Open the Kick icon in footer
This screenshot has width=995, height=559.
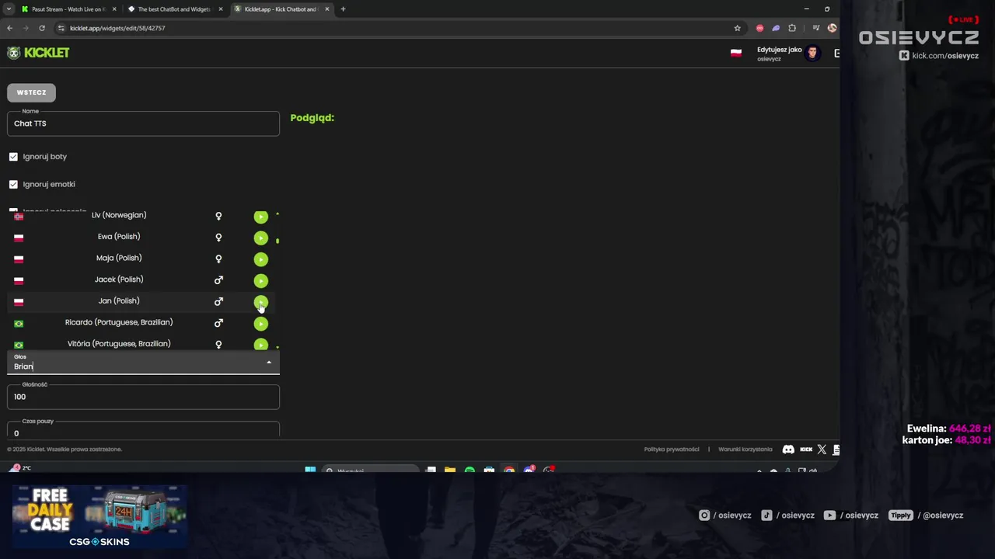point(806,450)
